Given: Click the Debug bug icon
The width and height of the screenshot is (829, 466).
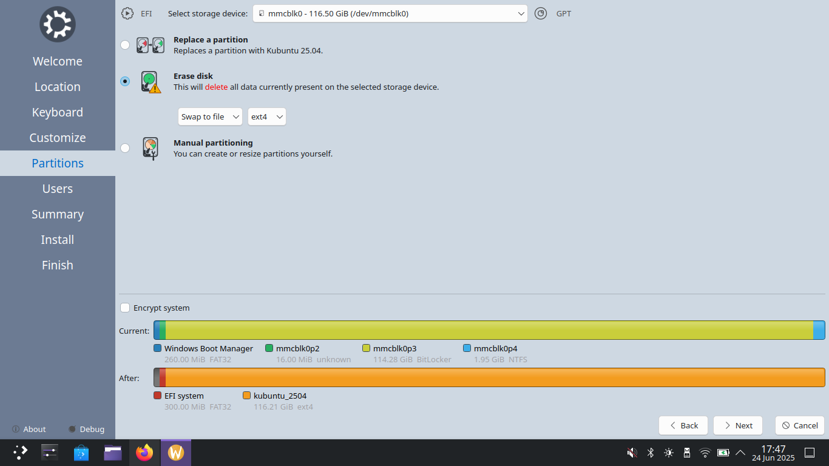Looking at the screenshot, I should (72, 429).
